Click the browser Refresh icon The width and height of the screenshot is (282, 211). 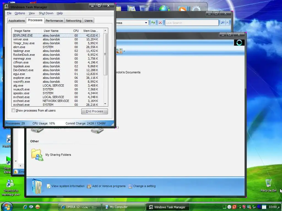pyautogui.click(x=153, y=23)
